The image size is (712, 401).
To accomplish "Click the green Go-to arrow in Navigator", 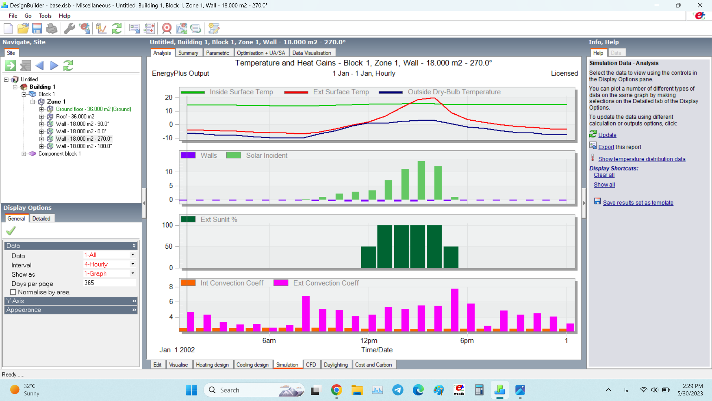I will [x=10, y=66].
